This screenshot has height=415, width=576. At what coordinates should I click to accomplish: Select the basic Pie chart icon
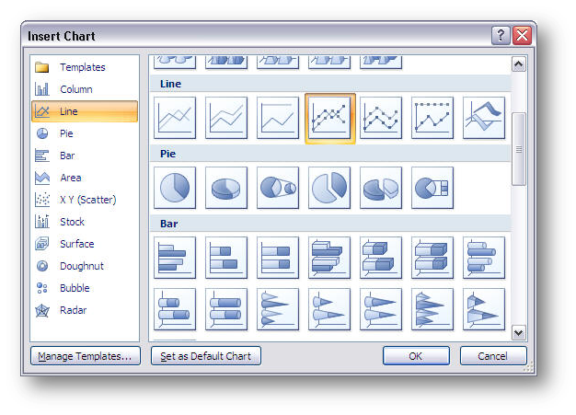click(175, 188)
